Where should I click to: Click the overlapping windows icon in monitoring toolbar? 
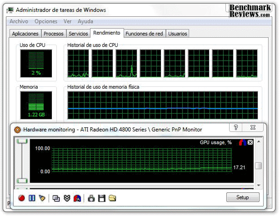click(x=56, y=198)
